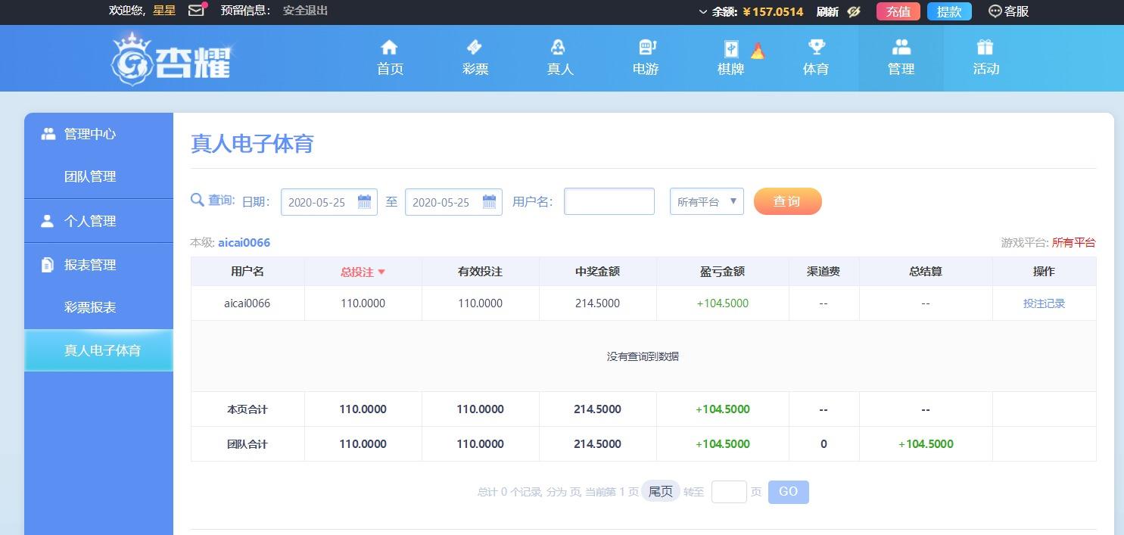Click aicai0066 本级 breadcrumb link
Image resolution: width=1124 pixels, height=535 pixels.
click(244, 243)
